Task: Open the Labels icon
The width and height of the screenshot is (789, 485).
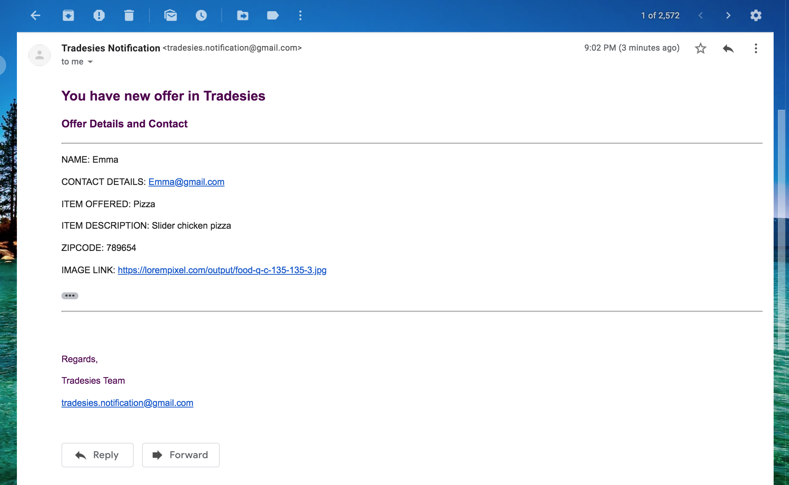Action: 272,15
